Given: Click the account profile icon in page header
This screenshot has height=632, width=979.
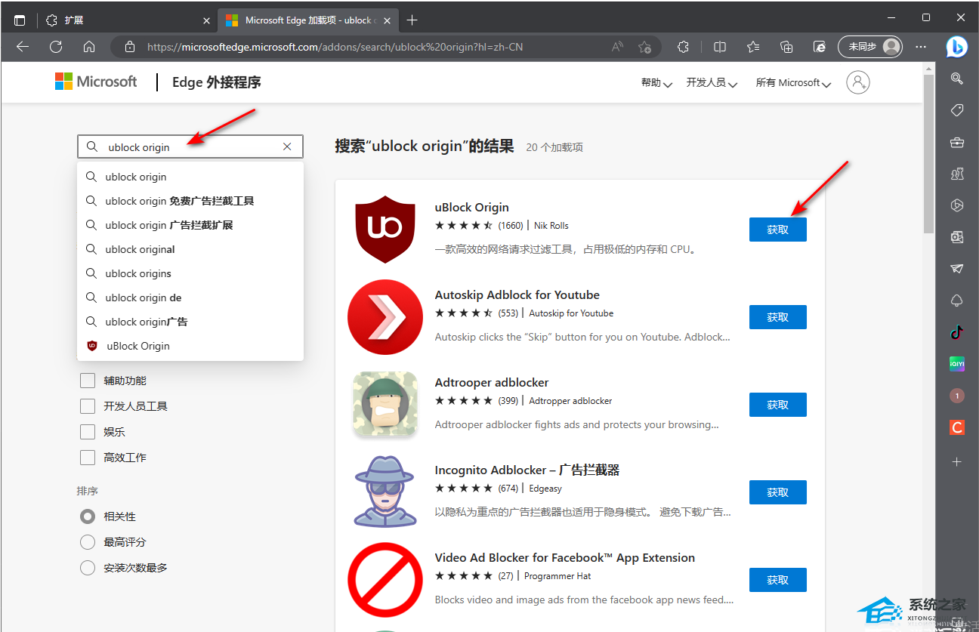Looking at the screenshot, I should 858,82.
